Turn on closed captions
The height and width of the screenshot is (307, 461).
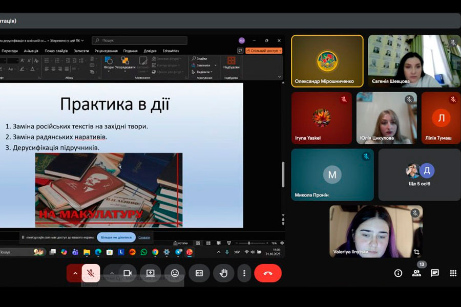point(199,273)
